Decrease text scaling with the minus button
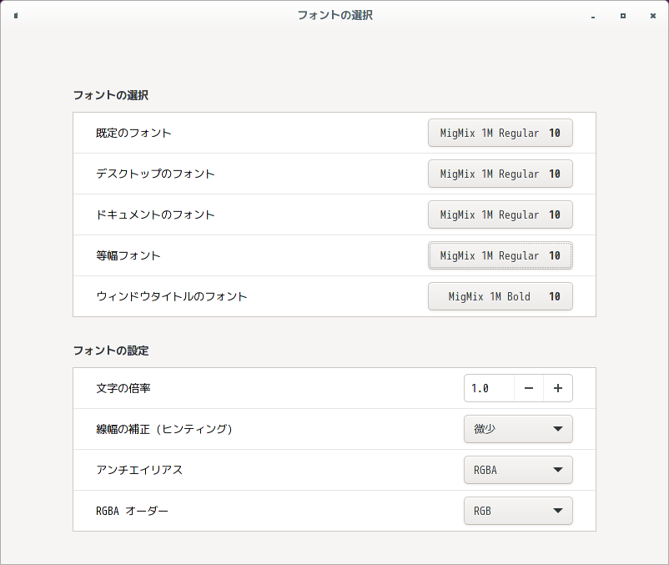Image resolution: width=669 pixels, height=565 pixels. [x=529, y=388]
